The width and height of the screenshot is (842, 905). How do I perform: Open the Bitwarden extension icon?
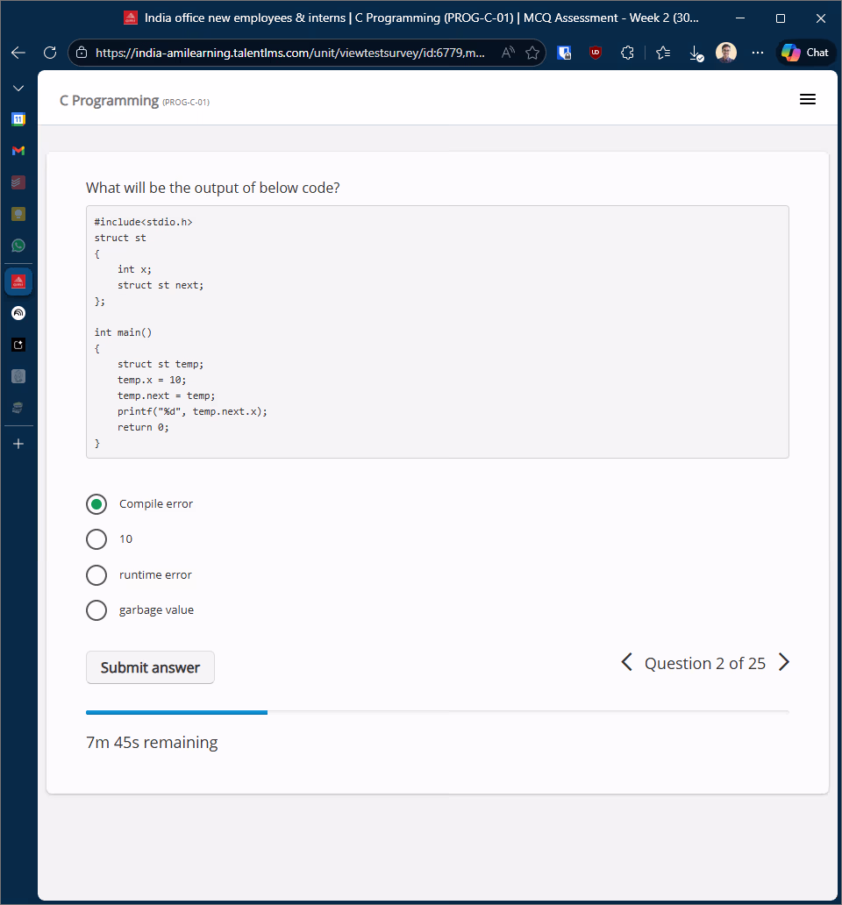pos(565,53)
